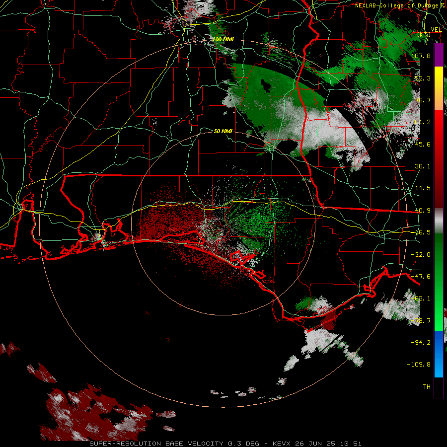Select the -63.1 scale value
This screenshot has height=447, width=447.
(x=421, y=298)
